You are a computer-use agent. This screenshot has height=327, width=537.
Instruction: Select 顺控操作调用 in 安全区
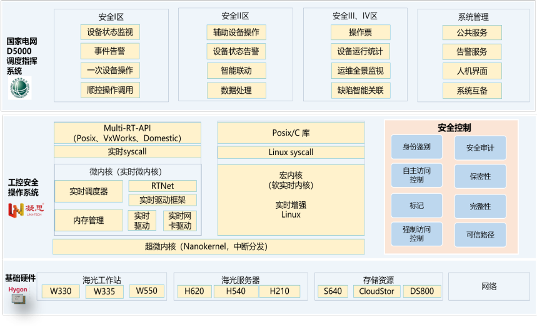[110, 90]
